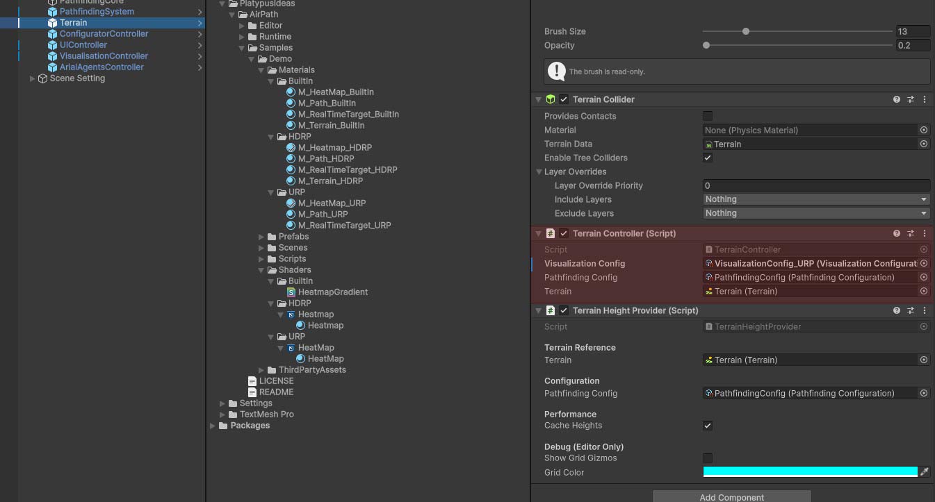Click the Grid Color eyedropper icon
Viewport: 935px width, 502px height.
(925, 472)
